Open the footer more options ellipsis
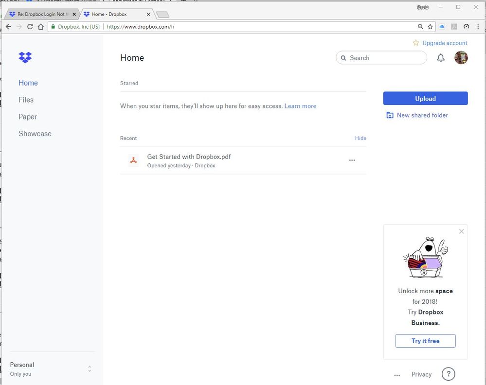Image resolution: width=486 pixels, height=385 pixels. point(397,375)
